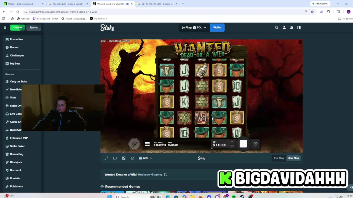Open the autoplay spin icon
The width and height of the screenshot is (353, 198).
tap(255, 144)
